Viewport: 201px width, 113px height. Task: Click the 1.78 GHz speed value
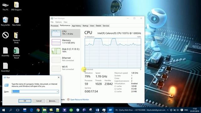coord(101,77)
